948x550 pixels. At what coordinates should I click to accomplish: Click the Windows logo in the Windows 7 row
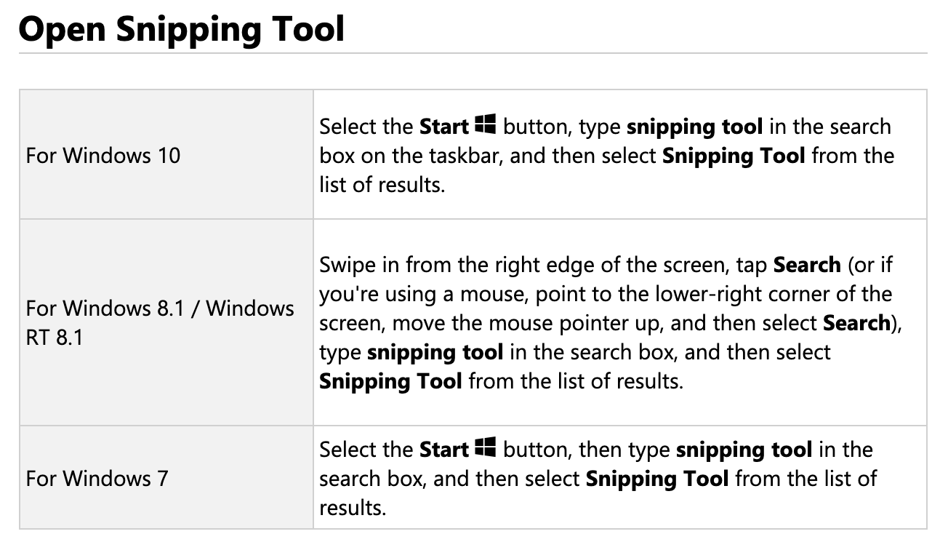coord(485,448)
